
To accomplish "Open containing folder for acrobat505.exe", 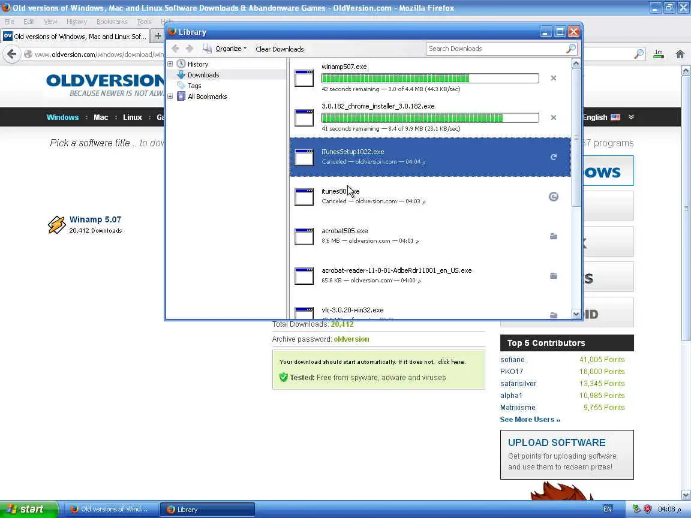I will click(554, 237).
